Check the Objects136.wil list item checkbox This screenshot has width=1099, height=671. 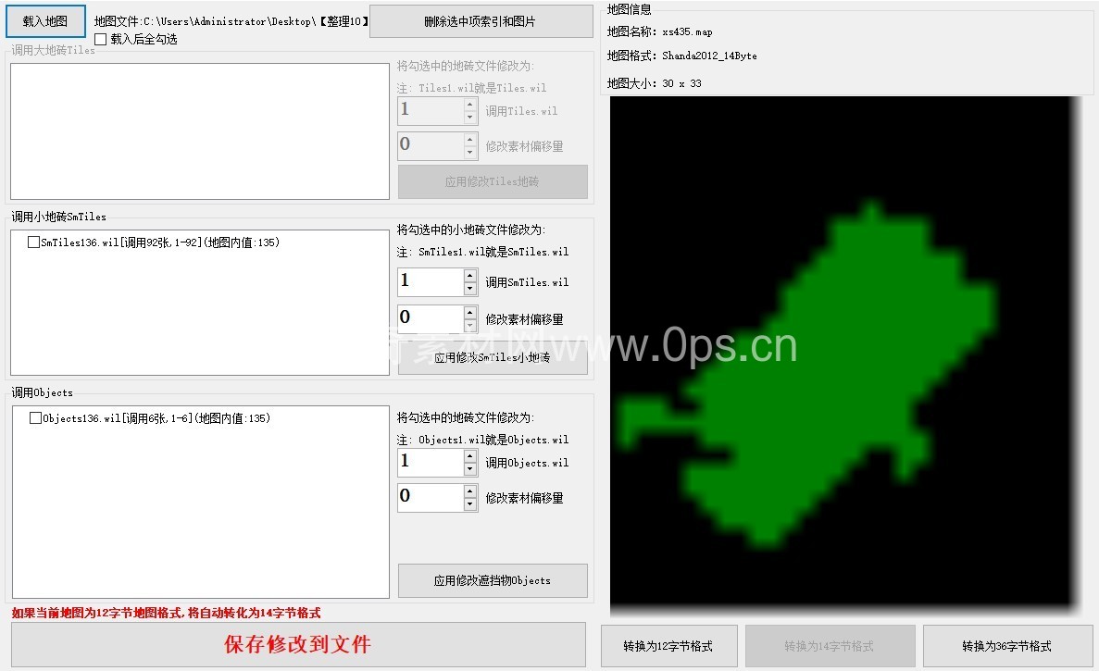36,418
